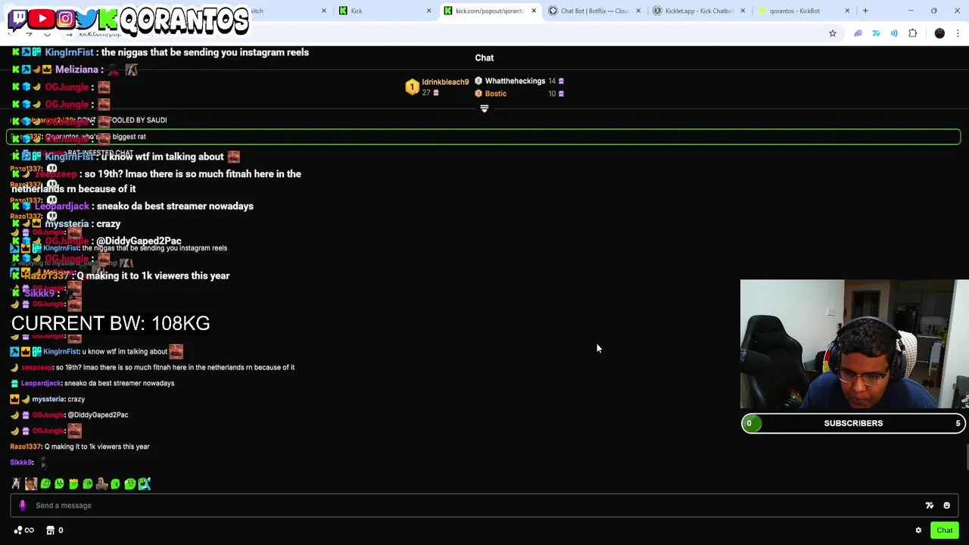Insert the pink-white figure quick emote

coord(16,484)
